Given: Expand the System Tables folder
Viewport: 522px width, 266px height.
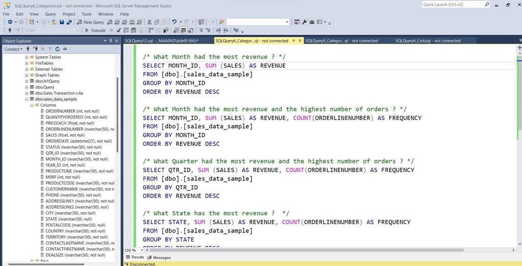Looking at the screenshot, I should (x=26, y=57).
